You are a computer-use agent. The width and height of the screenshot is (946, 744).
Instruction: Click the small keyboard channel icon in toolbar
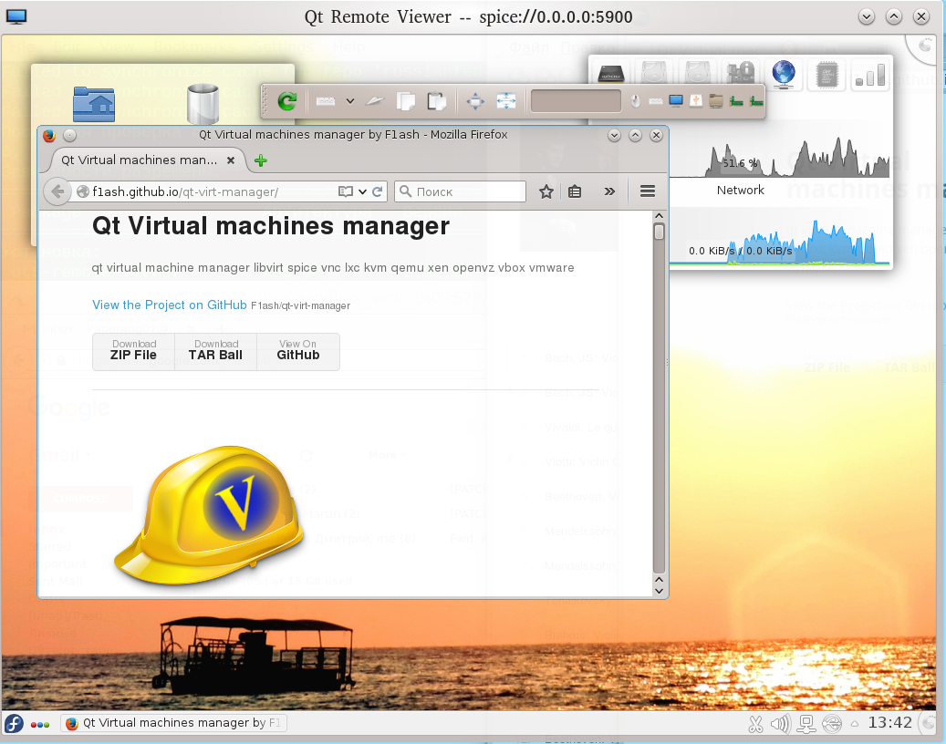click(x=656, y=101)
